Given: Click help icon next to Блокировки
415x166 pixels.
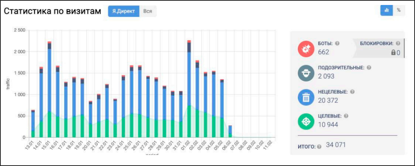Looking at the screenshot, I should (398, 43).
